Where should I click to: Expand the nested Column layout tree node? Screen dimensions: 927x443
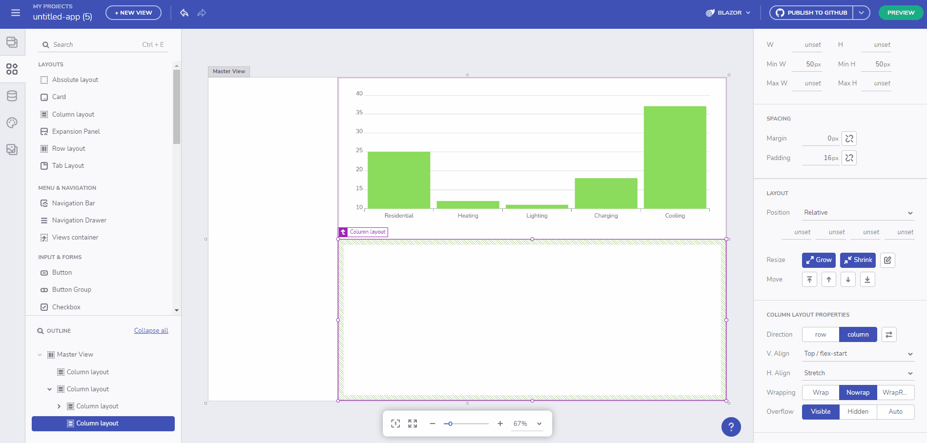[x=59, y=406]
